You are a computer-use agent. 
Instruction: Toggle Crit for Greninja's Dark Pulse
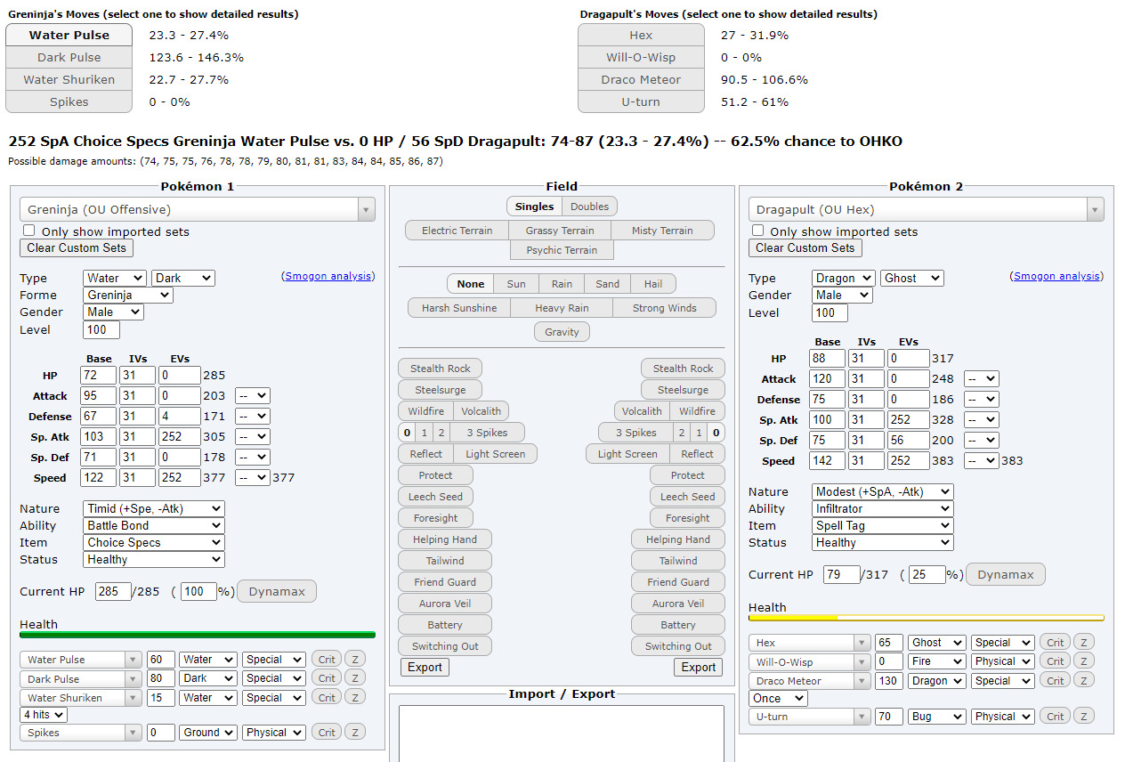coord(327,678)
